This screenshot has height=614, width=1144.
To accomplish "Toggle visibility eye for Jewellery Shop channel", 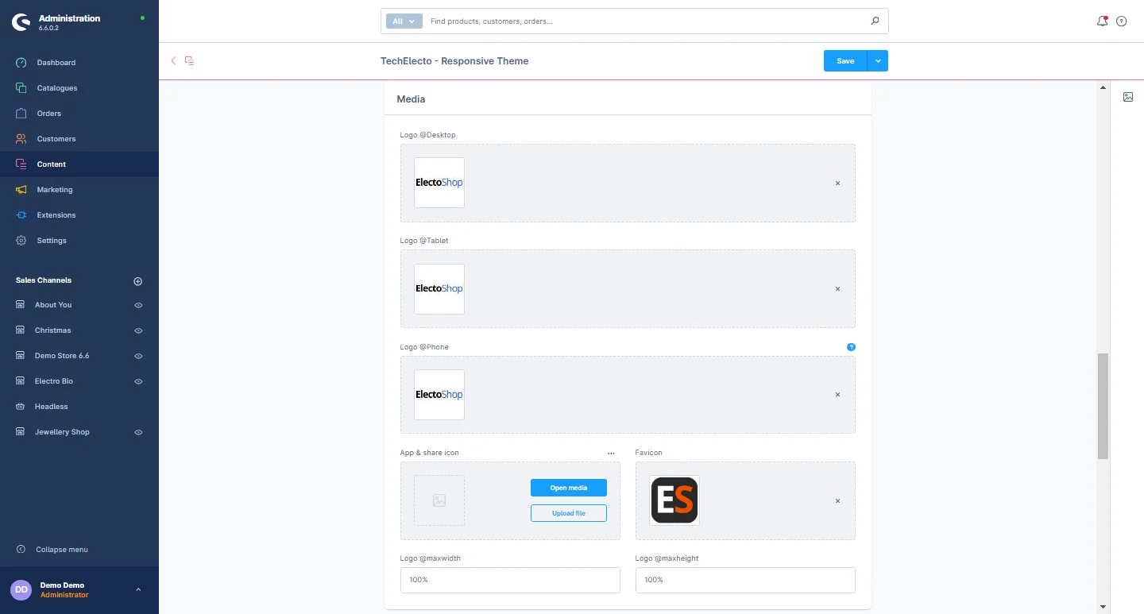I will (x=138, y=432).
